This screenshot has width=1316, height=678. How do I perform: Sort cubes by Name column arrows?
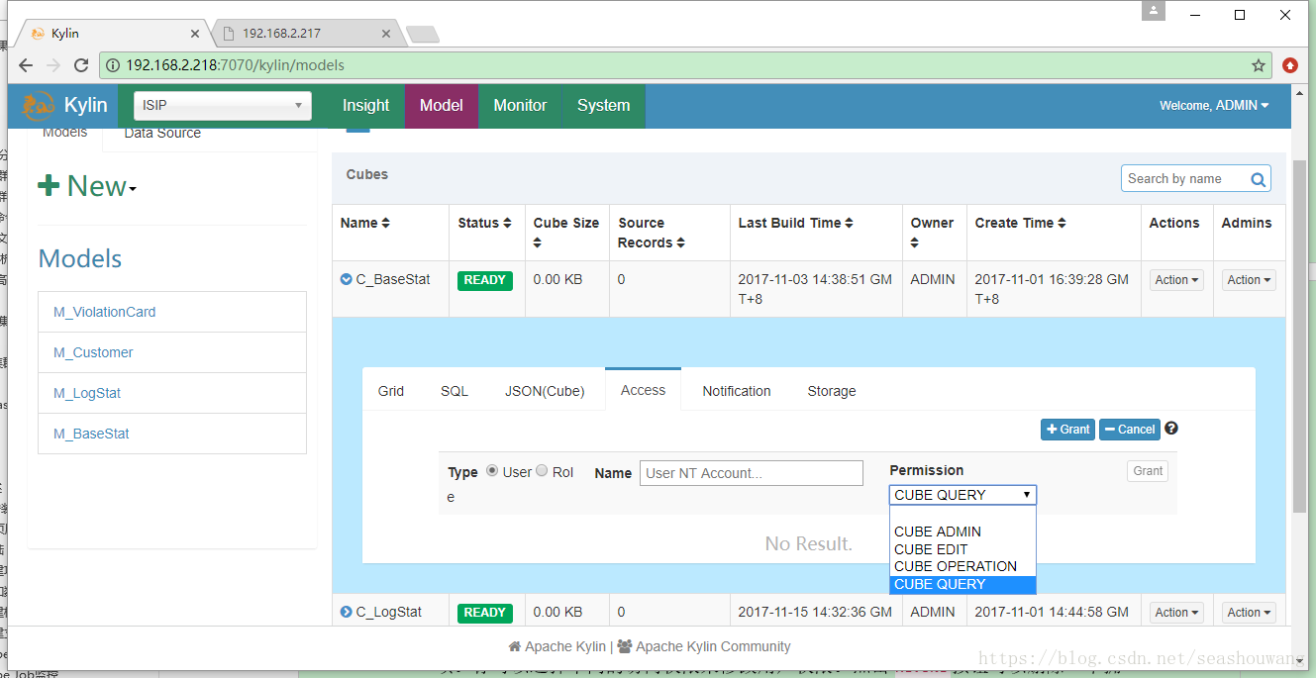[385, 224]
